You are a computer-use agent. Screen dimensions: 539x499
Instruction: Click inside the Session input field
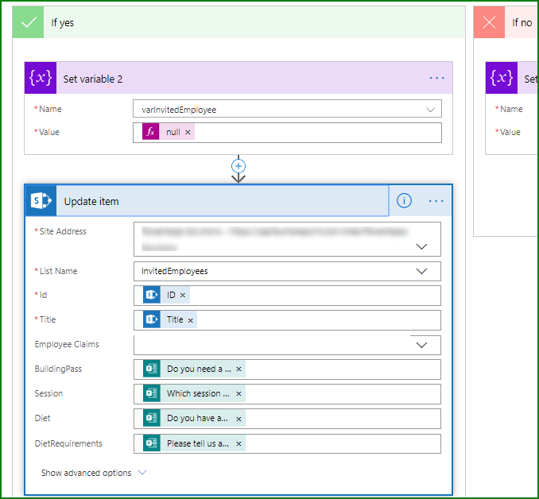(287, 394)
